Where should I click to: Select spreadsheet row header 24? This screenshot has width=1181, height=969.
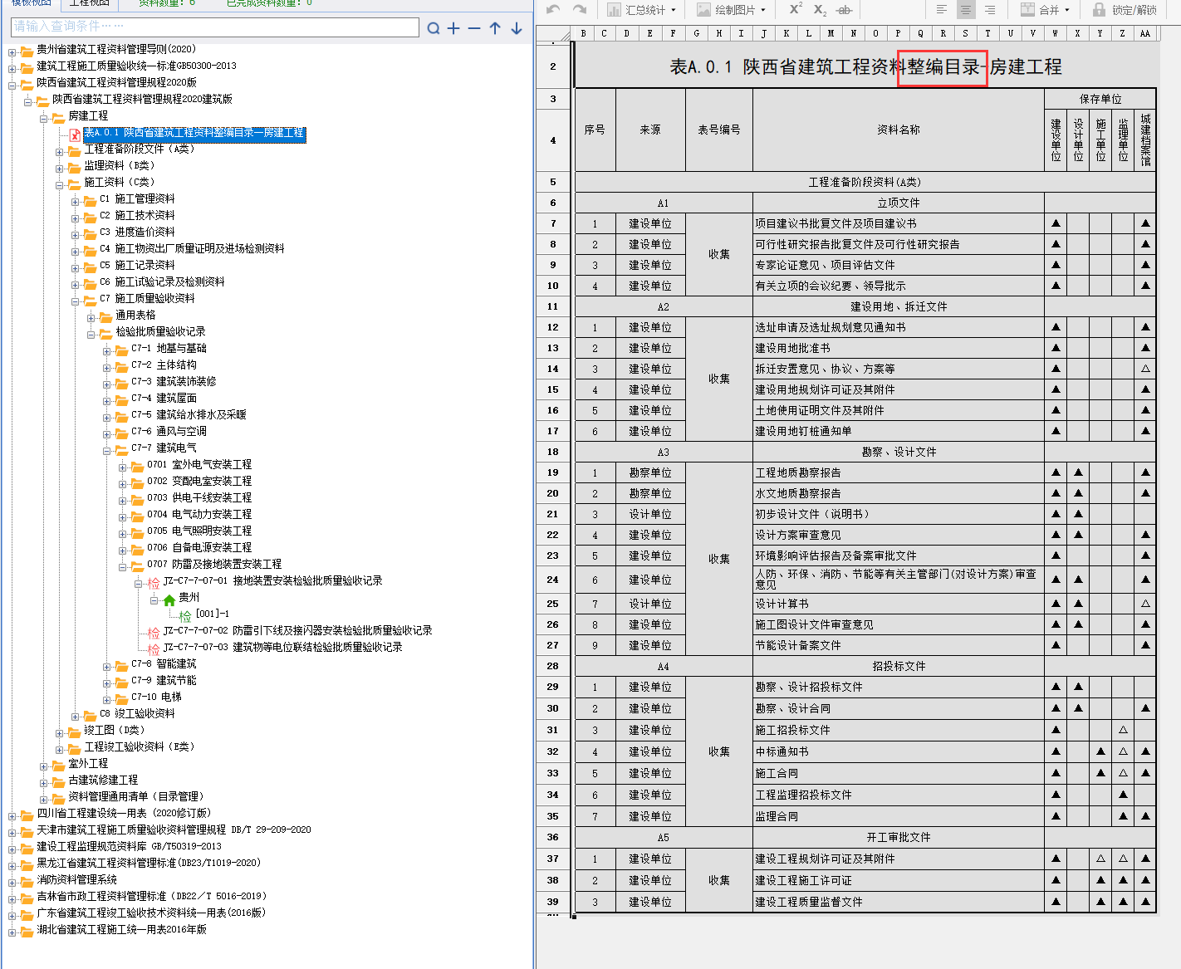tap(553, 580)
